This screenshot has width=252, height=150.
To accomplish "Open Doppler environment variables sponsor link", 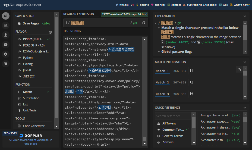I will (30, 142).
